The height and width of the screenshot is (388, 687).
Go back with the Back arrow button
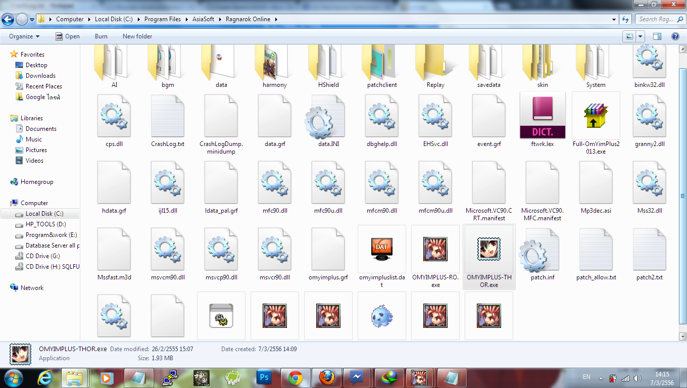click(8, 20)
